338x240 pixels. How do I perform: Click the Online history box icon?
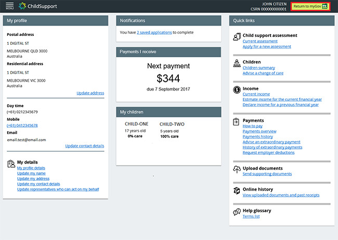236,190
